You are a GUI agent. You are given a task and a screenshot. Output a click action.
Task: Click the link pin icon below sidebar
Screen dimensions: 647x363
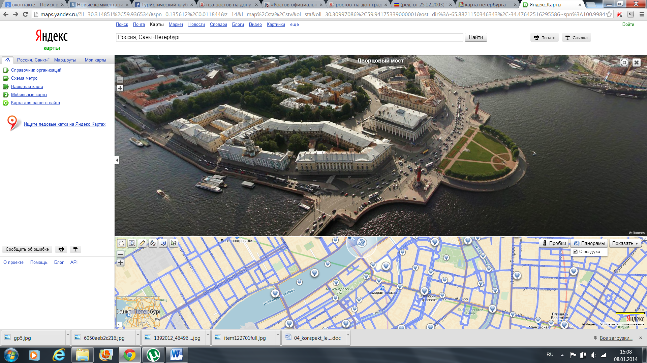75,249
